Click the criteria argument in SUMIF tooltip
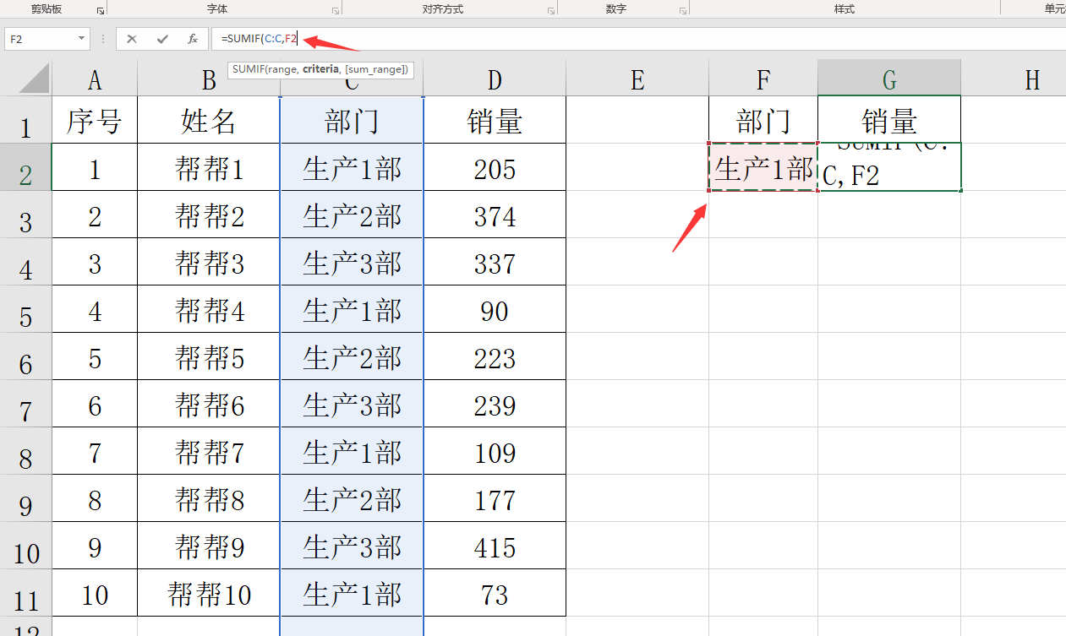 click(x=322, y=69)
